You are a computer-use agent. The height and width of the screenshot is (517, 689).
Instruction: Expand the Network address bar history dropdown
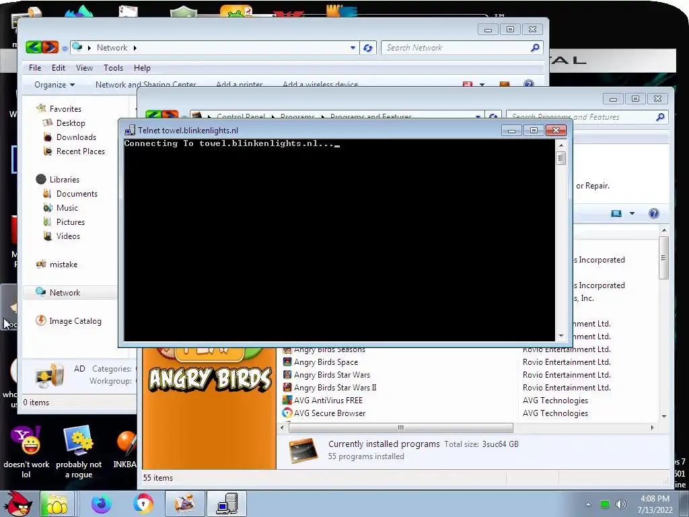point(353,48)
